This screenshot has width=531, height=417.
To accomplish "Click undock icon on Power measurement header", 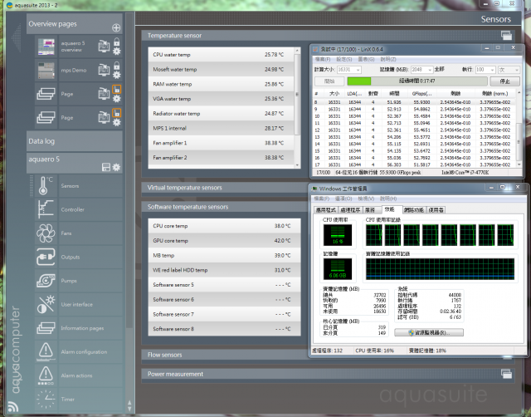I will [506, 374].
